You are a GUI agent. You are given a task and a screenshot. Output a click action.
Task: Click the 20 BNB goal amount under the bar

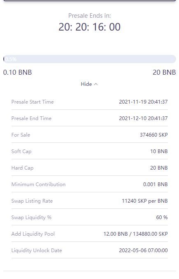[x=164, y=72]
